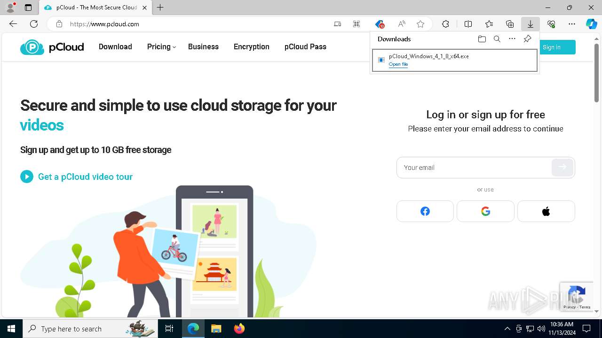This screenshot has height=338, width=602.
Task: Search downloads with magnifier icon
Action: coord(497,39)
